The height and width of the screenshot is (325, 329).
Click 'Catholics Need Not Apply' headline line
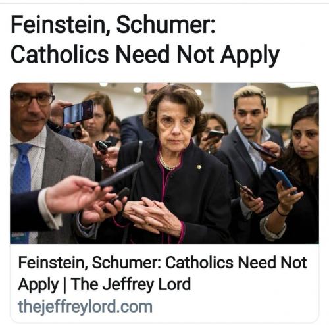click(x=145, y=55)
